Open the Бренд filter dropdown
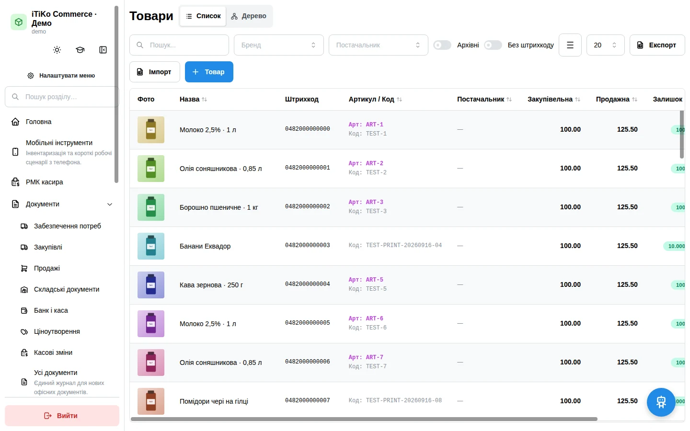690x431 pixels. click(279, 45)
